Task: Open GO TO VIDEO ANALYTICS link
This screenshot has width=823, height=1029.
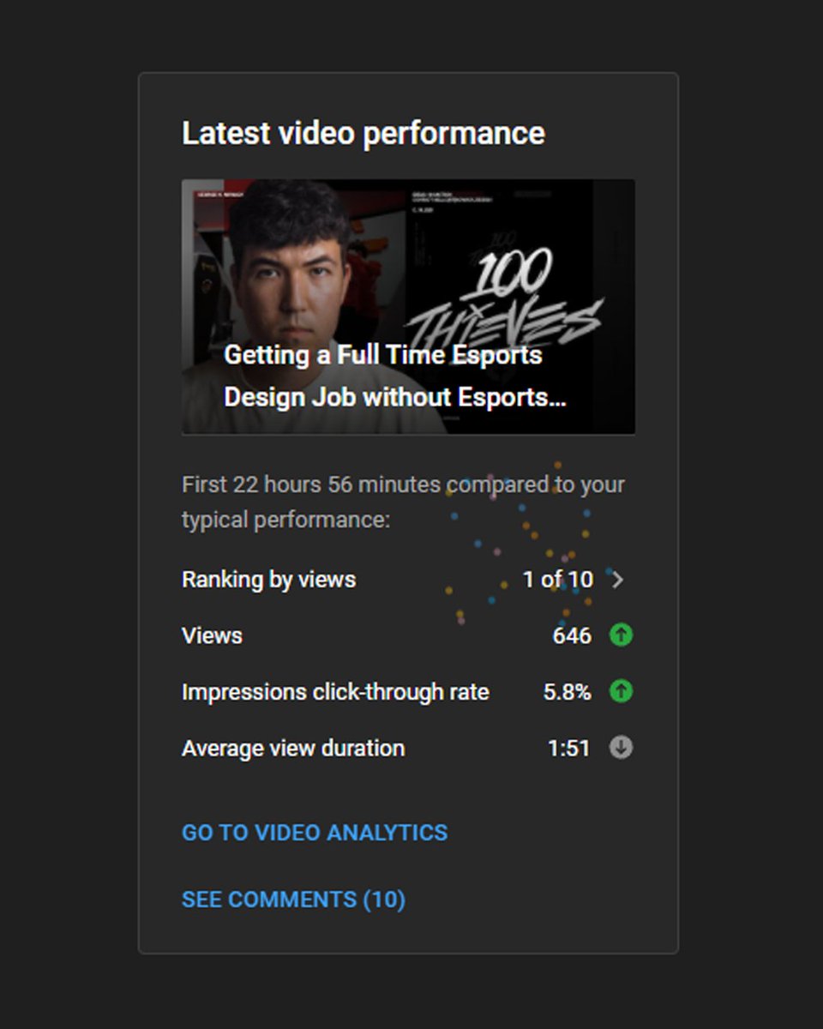Action: [x=315, y=833]
